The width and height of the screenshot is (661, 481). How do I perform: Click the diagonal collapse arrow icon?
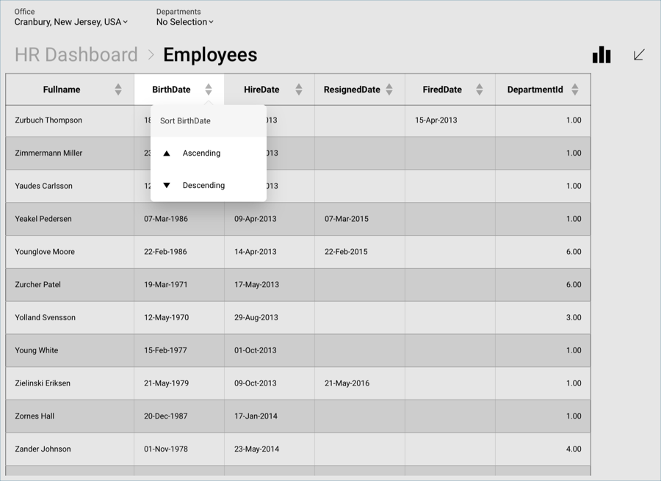[639, 55]
